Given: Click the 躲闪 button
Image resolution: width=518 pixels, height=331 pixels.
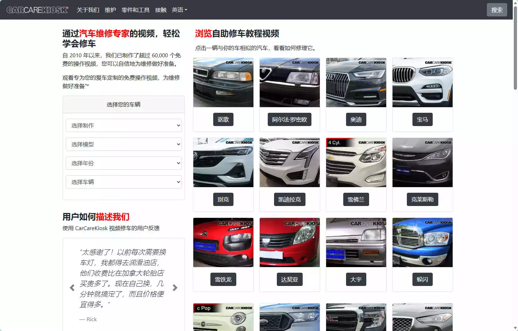Looking at the screenshot, I should pos(422,279).
